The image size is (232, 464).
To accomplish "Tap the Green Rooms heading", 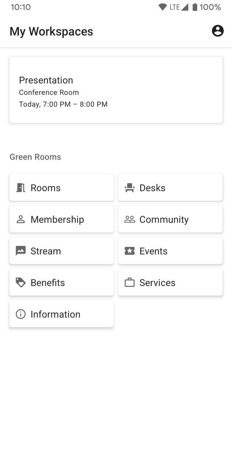I will point(35,157).
